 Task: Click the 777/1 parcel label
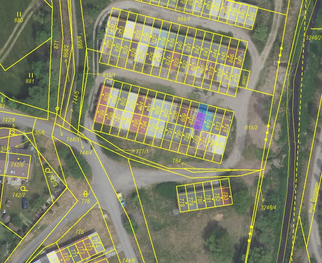point(142,152)
